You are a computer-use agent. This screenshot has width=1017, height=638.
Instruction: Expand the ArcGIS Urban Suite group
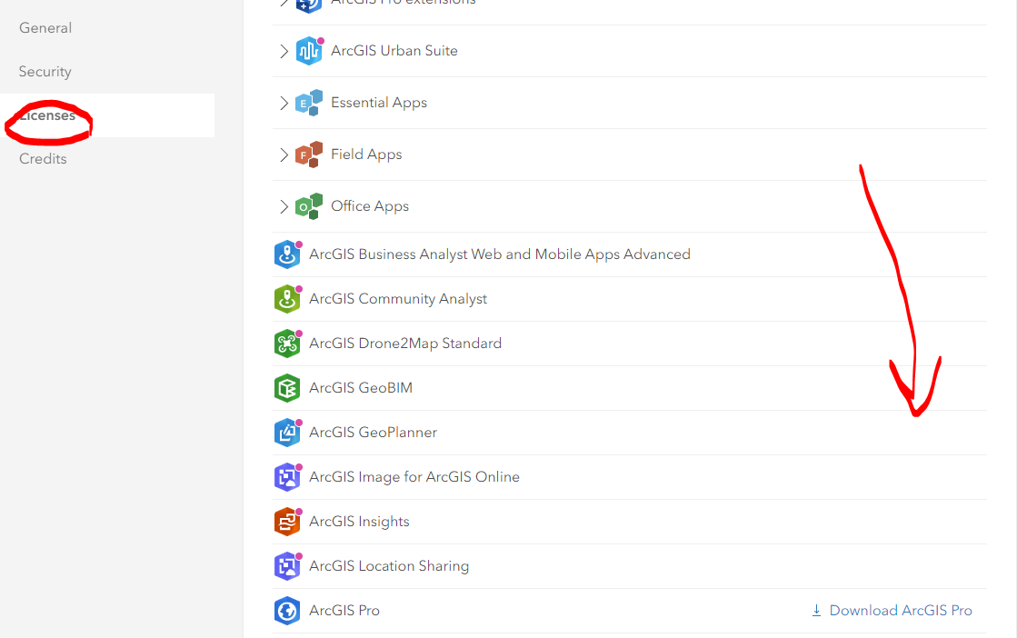[x=284, y=51]
